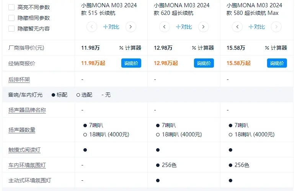This screenshot has width=295, height=191.
Task: Click 18喇叭 (4000元) option in 620 column
Action: 179,134
